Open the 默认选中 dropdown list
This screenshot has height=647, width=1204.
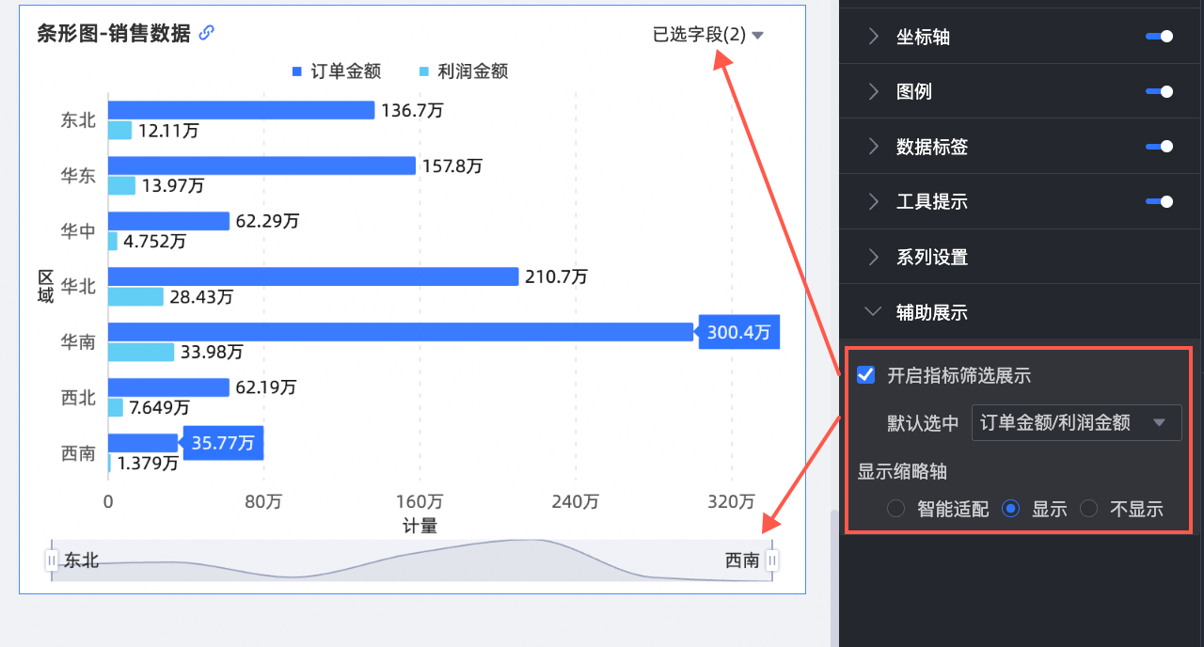1075,422
